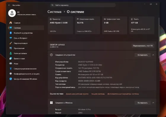Click the Сеть и Интернет Wi-Fi icon
Image resolution: width=166 pixels, height=117 pixels.
11,38
